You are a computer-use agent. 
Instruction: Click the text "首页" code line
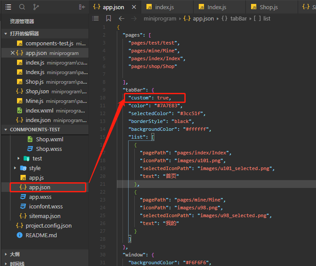click(x=160, y=176)
